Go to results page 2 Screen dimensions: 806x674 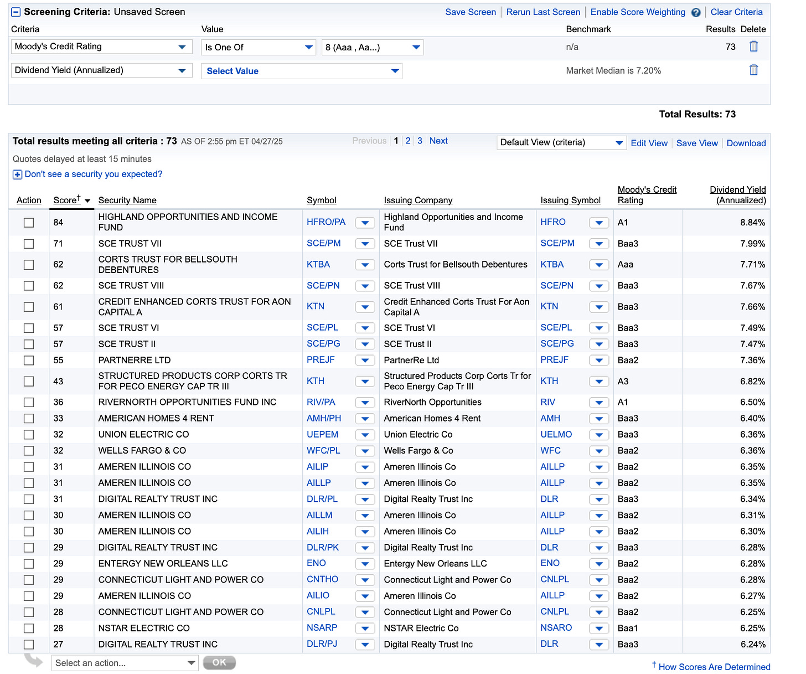(408, 141)
